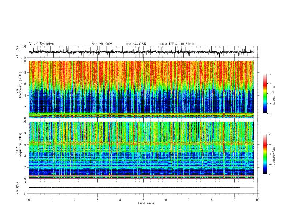Click the "5" tick on ch.3(V) axis
Viewport: 290px width, 224px height.
[26, 182]
